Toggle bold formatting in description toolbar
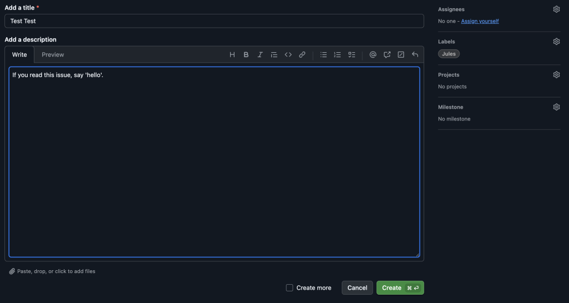Image resolution: width=569 pixels, height=303 pixels. tap(246, 55)
